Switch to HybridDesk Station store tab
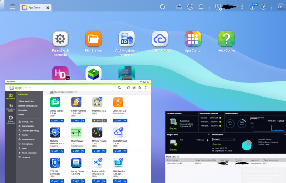The height and width of the screenshot is (183, 286). (11, 107)
